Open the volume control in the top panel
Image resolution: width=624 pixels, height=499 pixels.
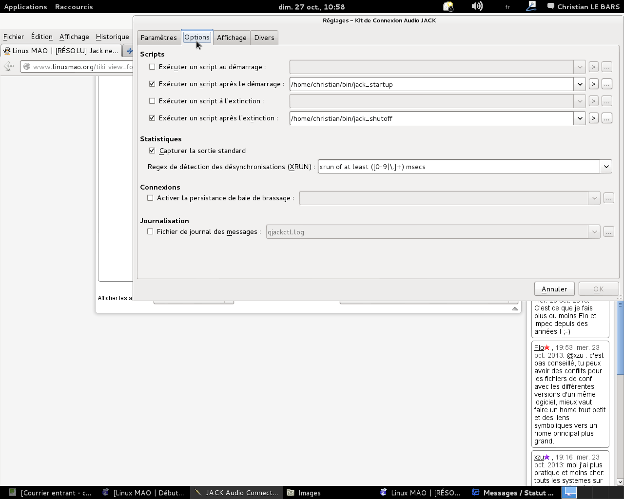pos(477,6)
